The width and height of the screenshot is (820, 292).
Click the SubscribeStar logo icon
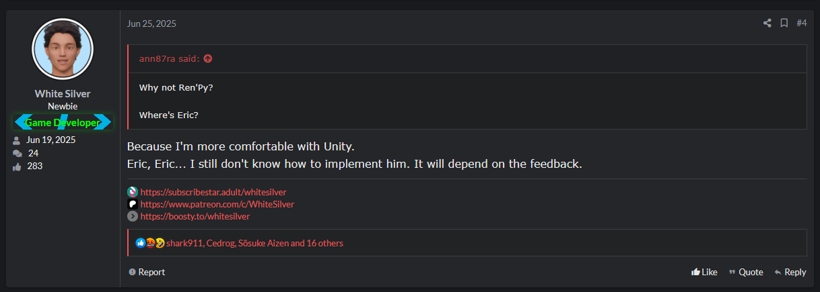click(133, 192)
